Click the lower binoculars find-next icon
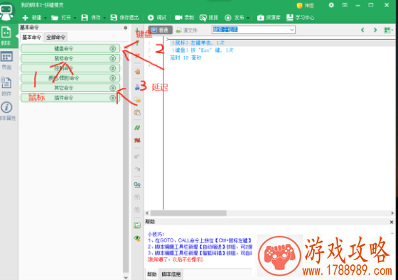 pos(137,209)
